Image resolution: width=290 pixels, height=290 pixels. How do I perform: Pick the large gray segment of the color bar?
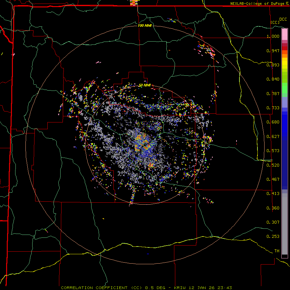pos(285,224)
